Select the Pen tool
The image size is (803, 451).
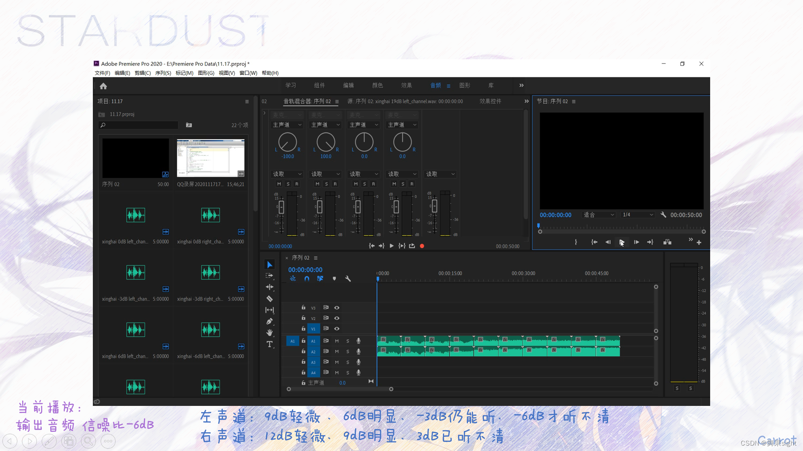coord(270,322)
